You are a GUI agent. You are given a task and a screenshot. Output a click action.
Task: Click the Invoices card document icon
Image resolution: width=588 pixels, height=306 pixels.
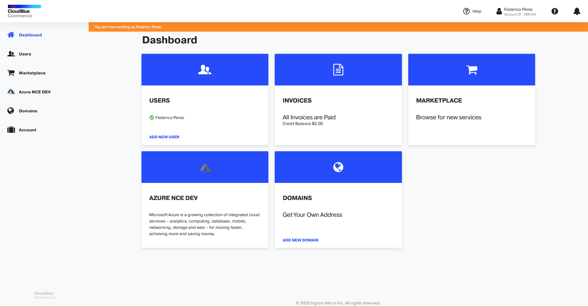pos(338,70)
